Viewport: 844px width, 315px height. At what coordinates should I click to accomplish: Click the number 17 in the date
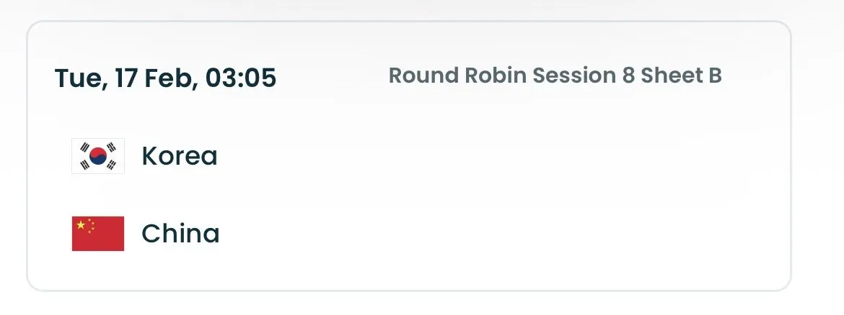pyautogui.click(x=125, y=78)
